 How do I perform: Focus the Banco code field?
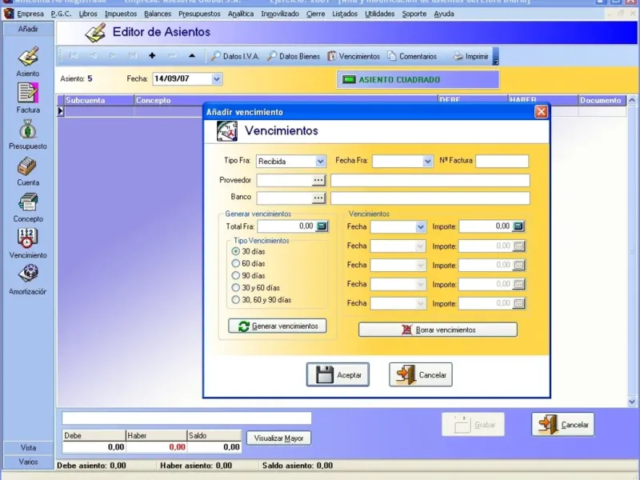pos(284,198)
